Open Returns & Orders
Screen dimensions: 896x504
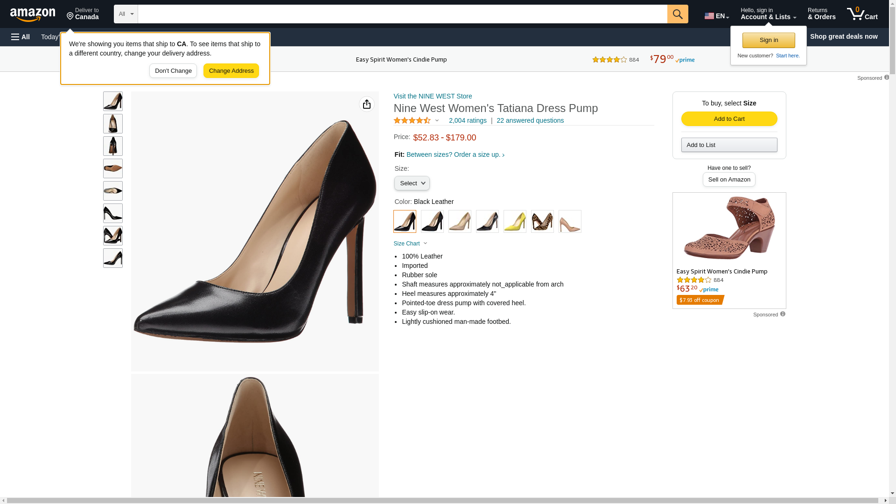pos(821,14)
